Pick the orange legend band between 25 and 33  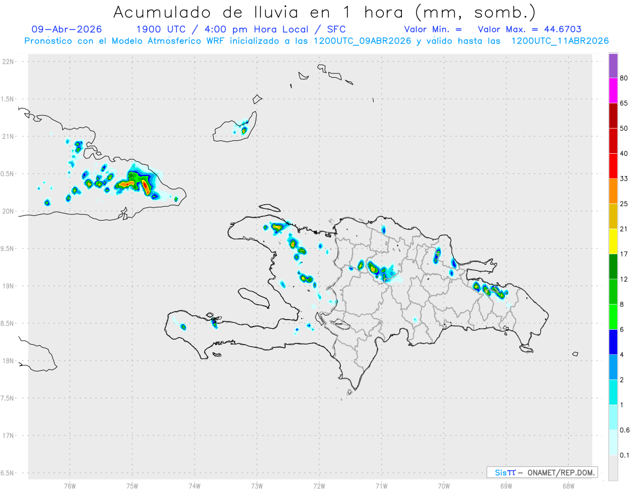pyautogui.click(x=613, y=191)
